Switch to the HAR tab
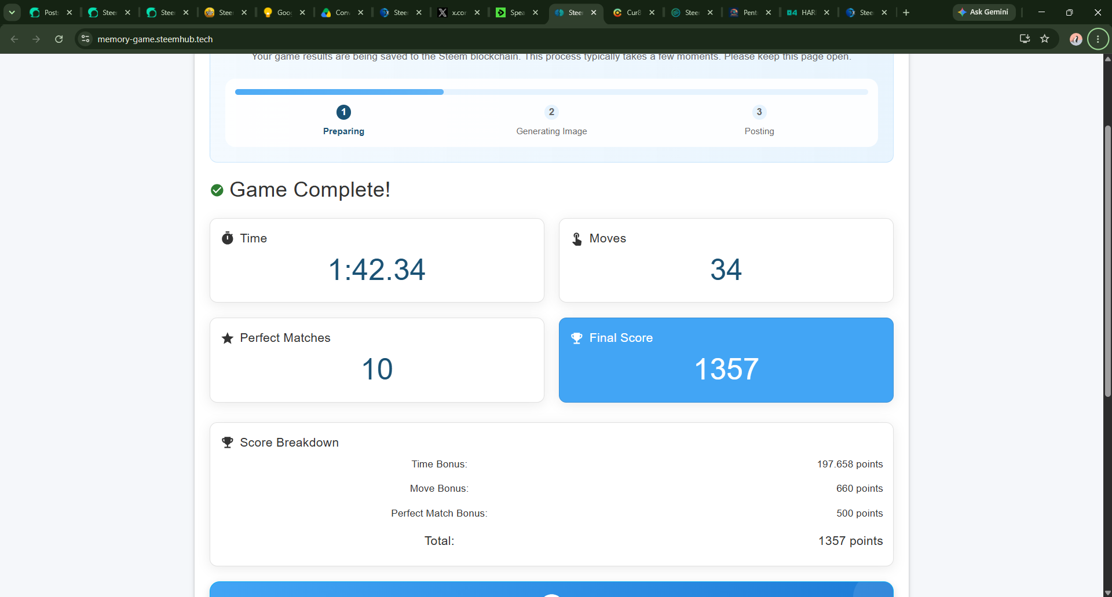Viewport: 1112px width, 597px height. (808, 12)
